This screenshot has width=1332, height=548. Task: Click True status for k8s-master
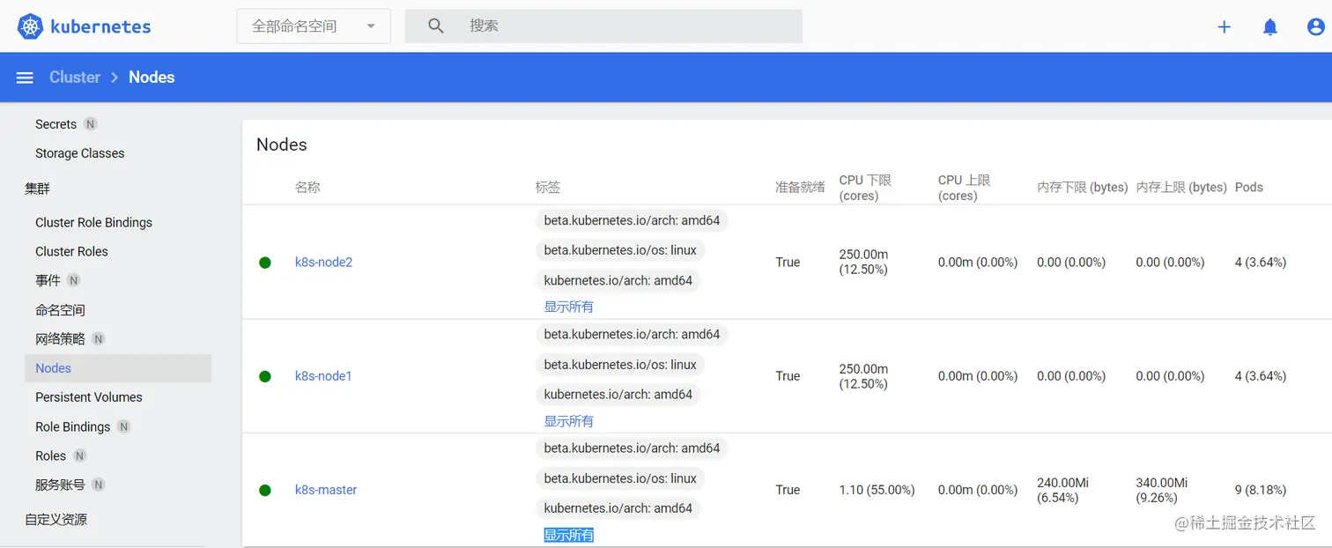click(x=788, y=490)
